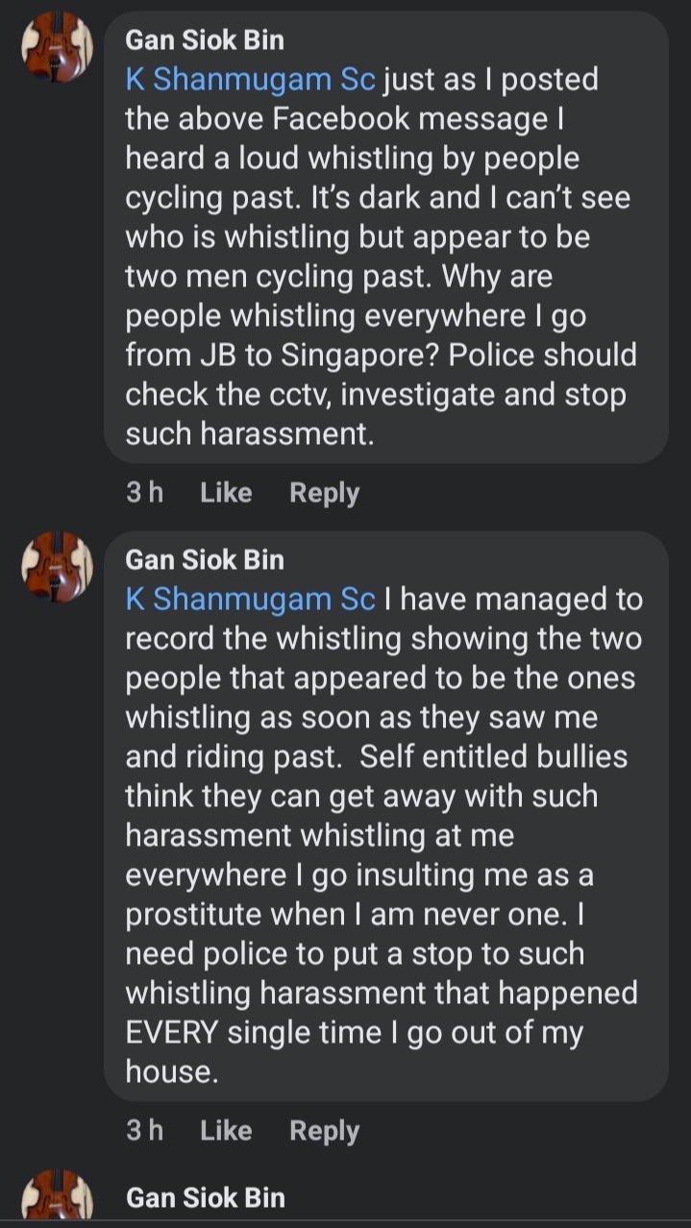Tap the 3 h timestamp under the first comment
Image resolution: width=691 pixels, height=1228 pixels.
(x=144, y=493)
